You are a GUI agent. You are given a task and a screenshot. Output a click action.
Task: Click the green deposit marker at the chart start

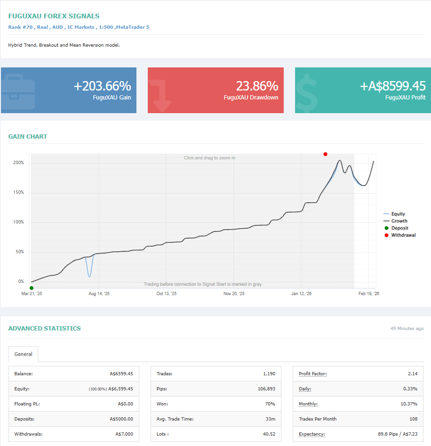31,288
